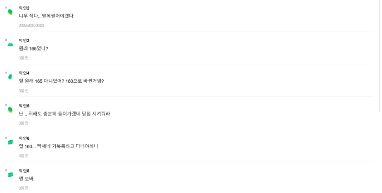The image size is (382, 193).
Task: Click the avatar icon of 익인3
Action: (10, 45)
